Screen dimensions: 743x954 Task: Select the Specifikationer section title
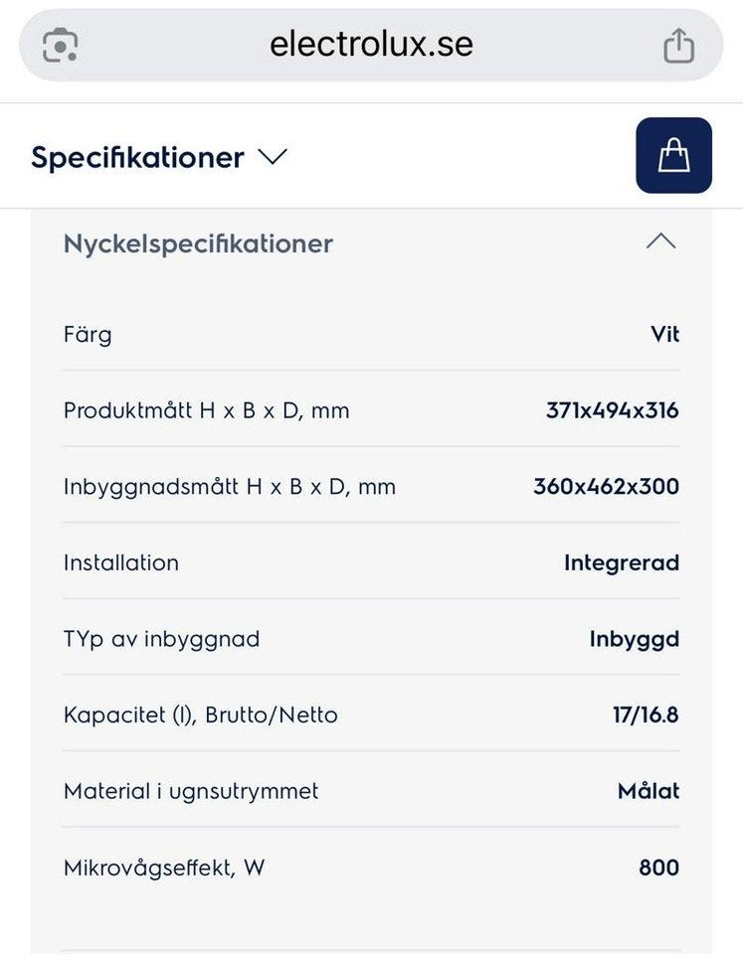coord(137,157)
